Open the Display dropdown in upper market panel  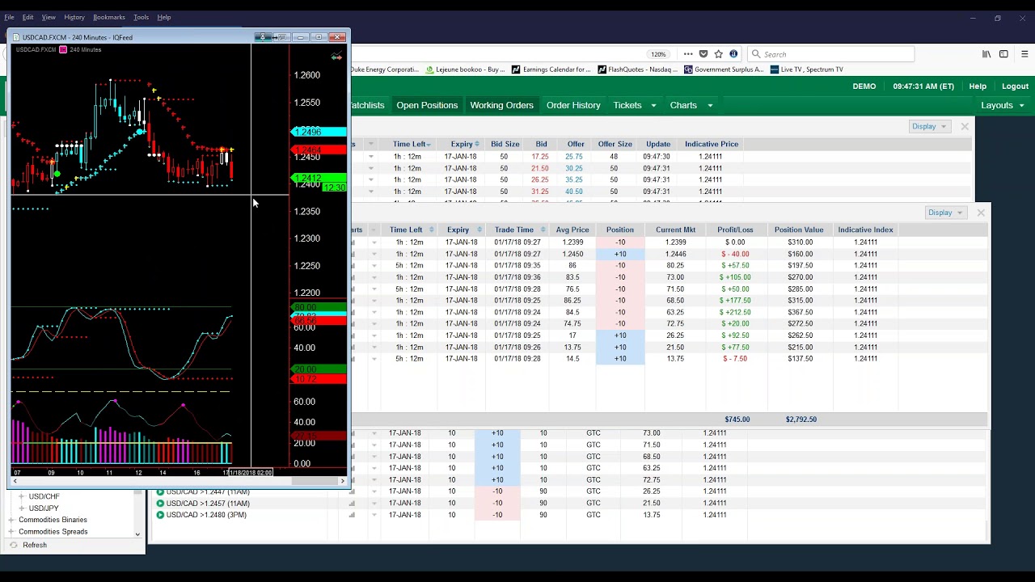pyautogui.click(x=928, y=126)
